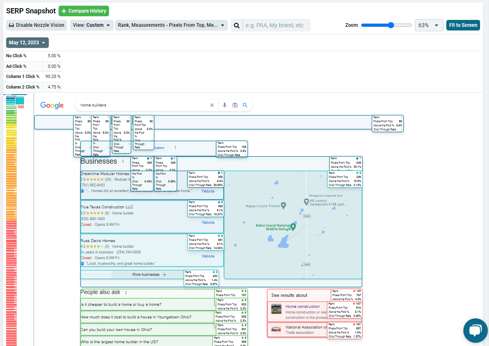Open the Rank, Measurements metrics dropdown

pos(171,25)
